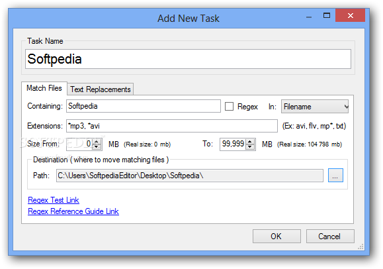The image size is (383, 269).
Task: Click the Task Name input field
Action: point(188,59)
